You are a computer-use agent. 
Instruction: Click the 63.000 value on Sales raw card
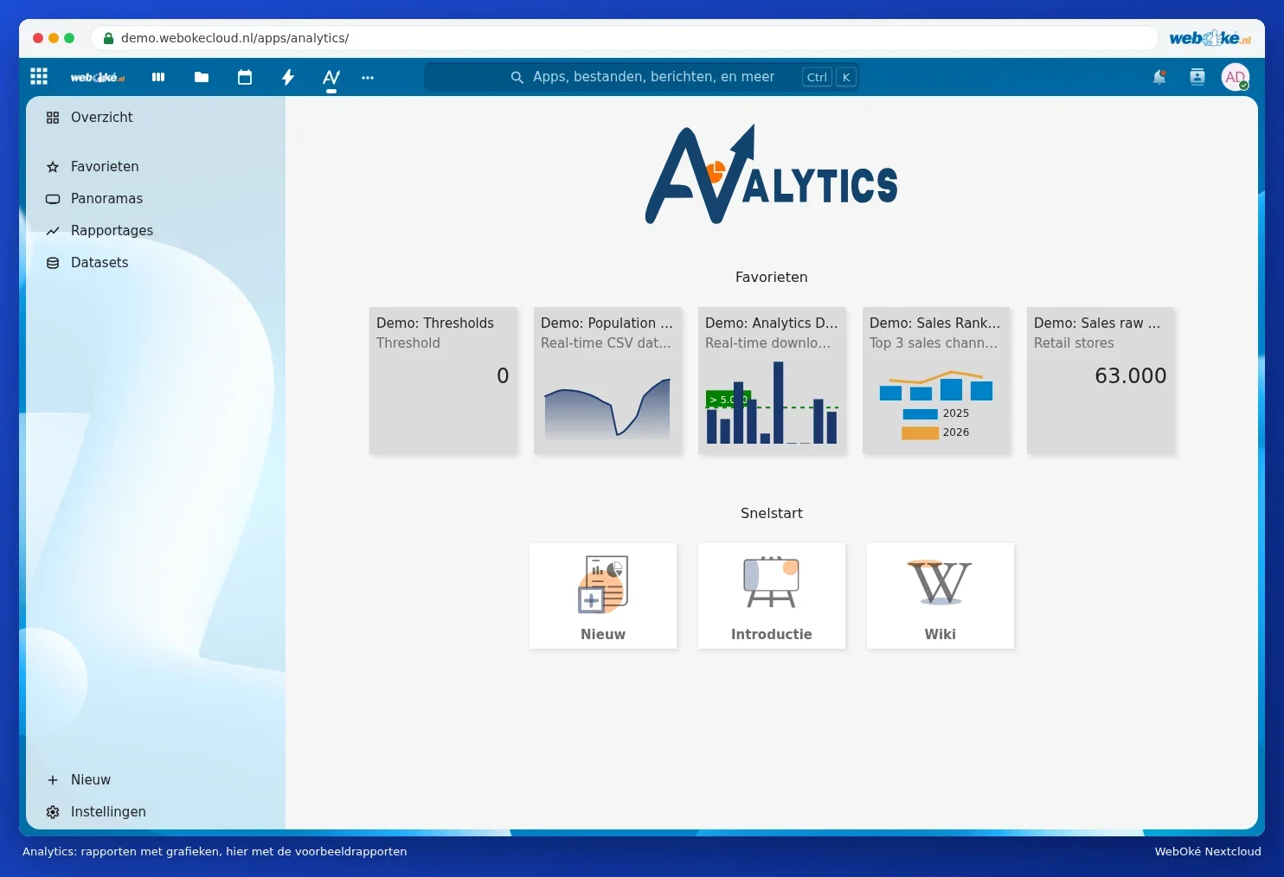tap(1131, 375)
